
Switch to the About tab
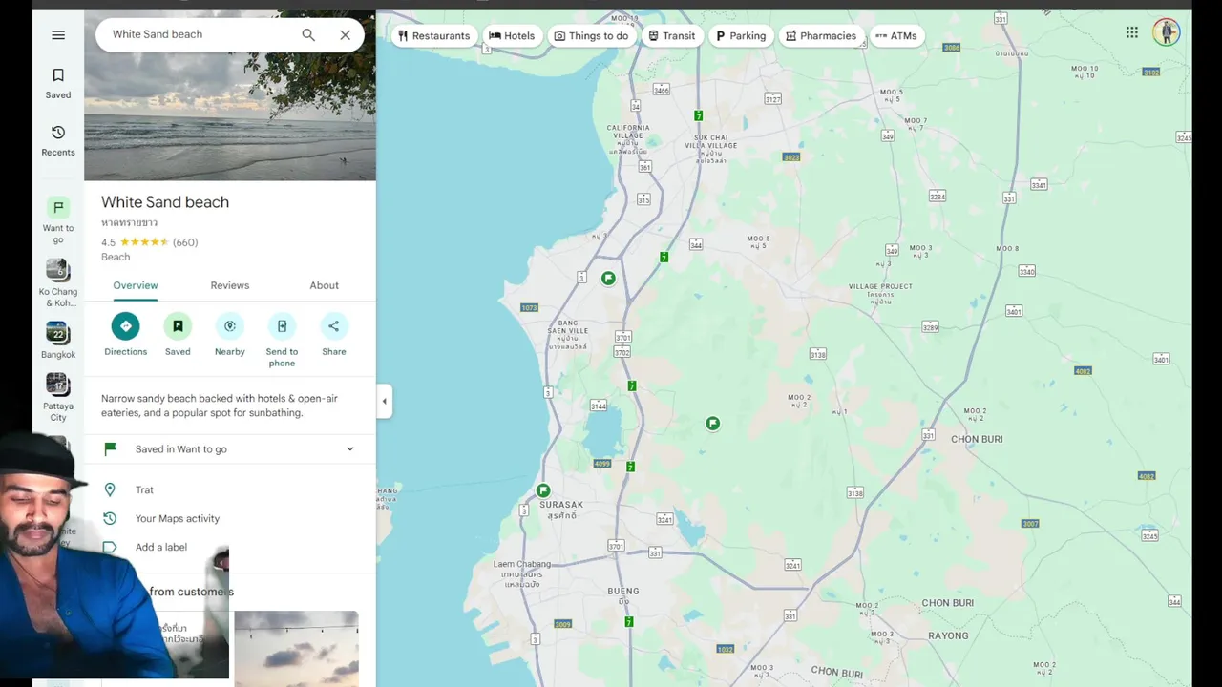click(325, 285)
